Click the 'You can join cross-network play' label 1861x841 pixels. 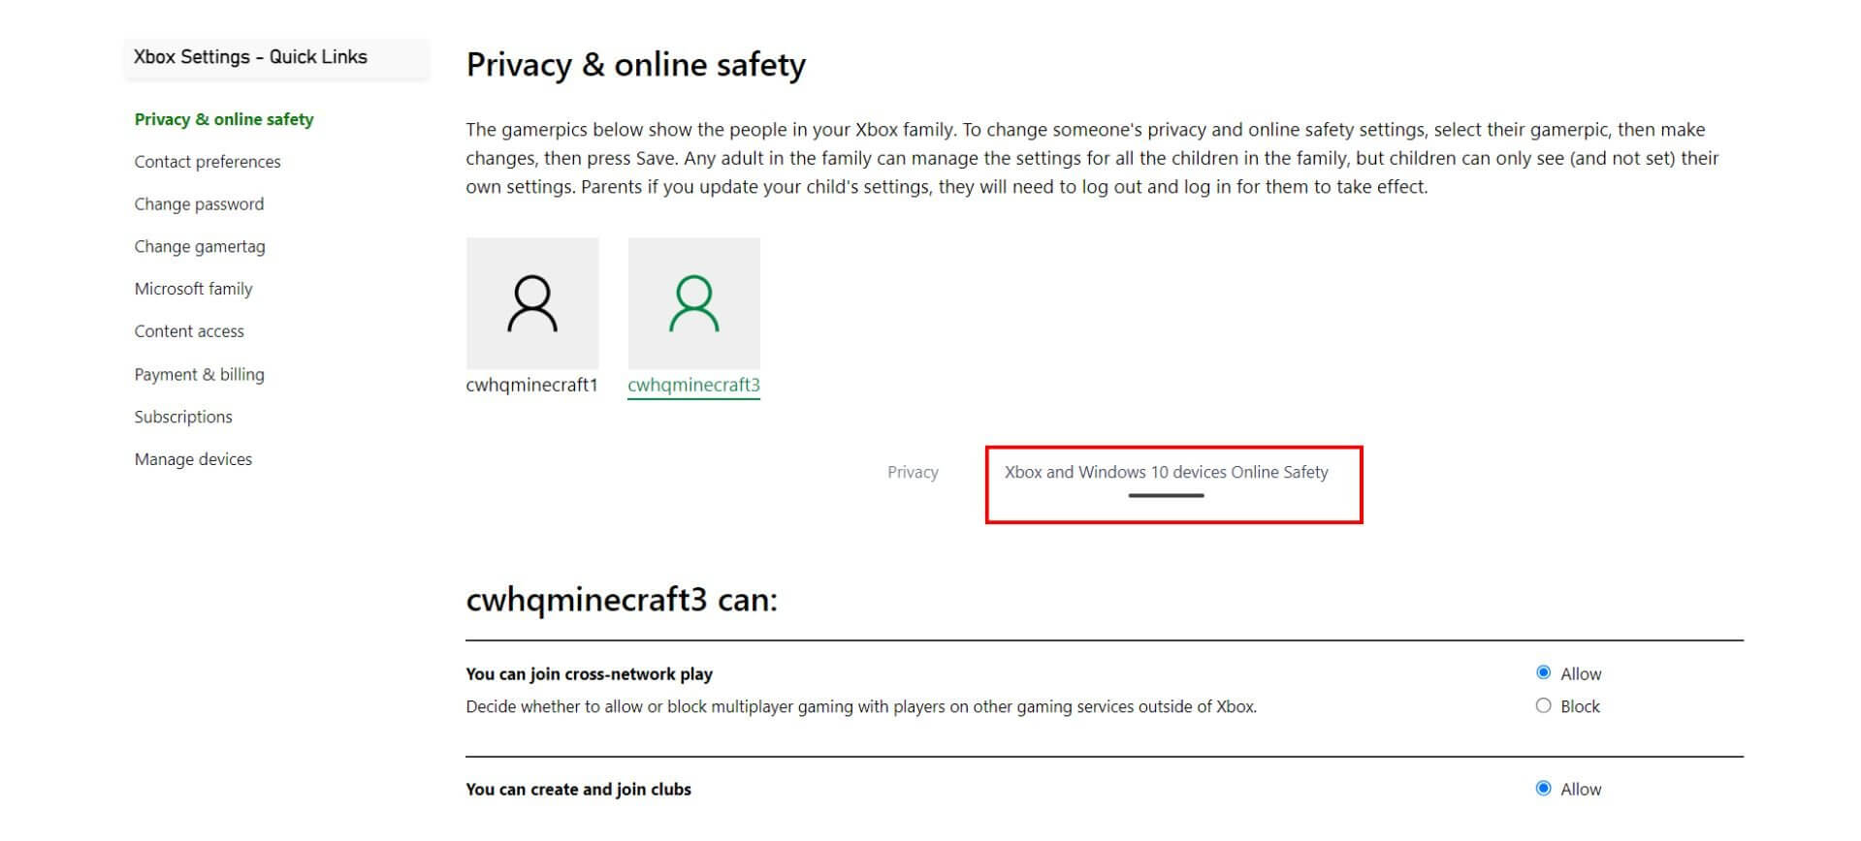589,674
